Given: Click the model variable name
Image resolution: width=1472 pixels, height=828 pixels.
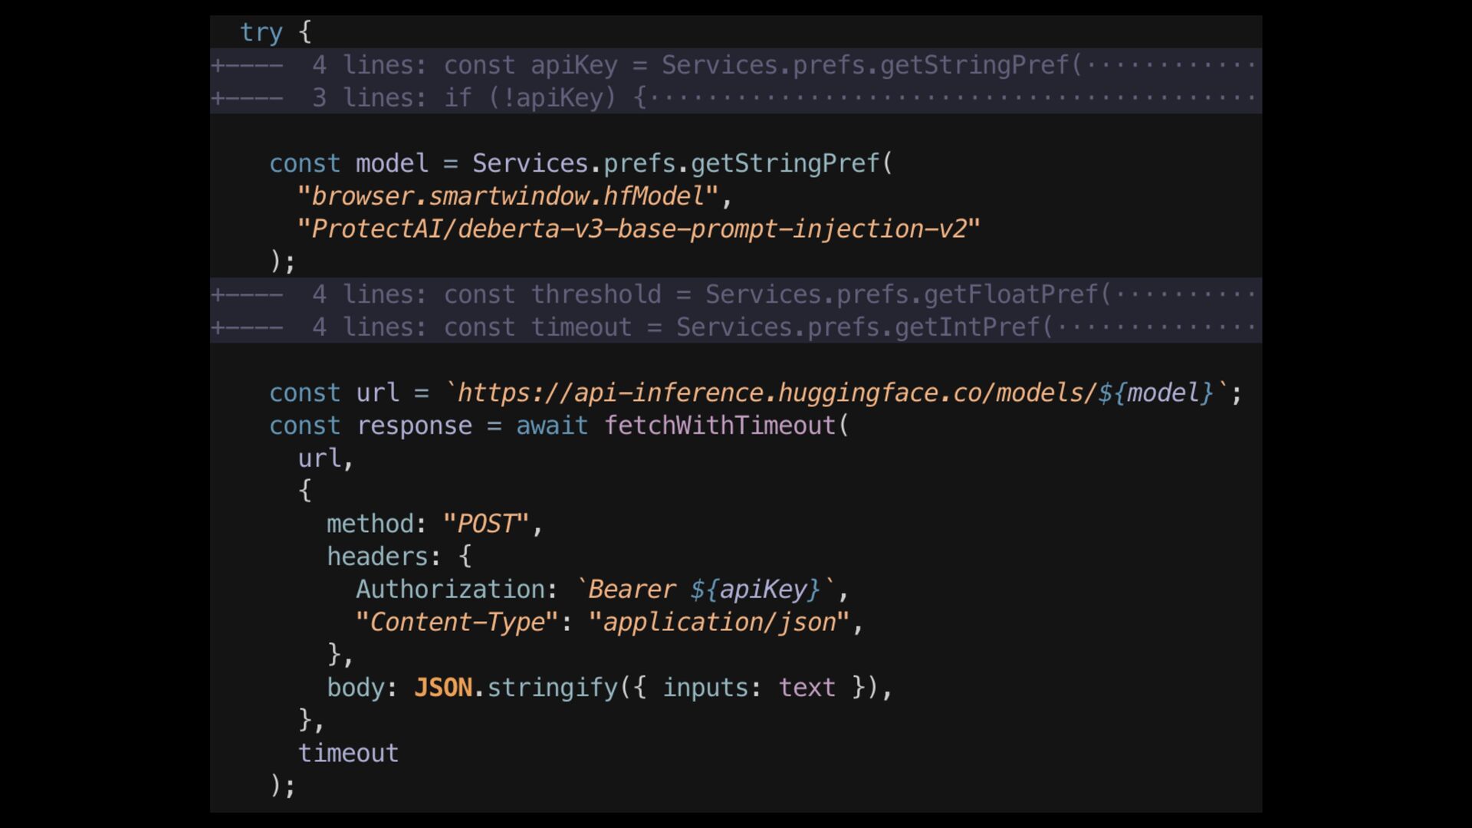Looking at the screenshot, I should [x=392, y=164].
